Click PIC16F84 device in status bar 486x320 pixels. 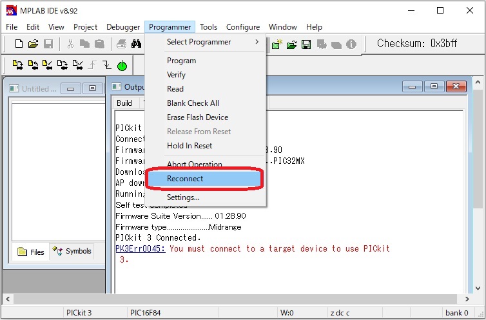146,313
